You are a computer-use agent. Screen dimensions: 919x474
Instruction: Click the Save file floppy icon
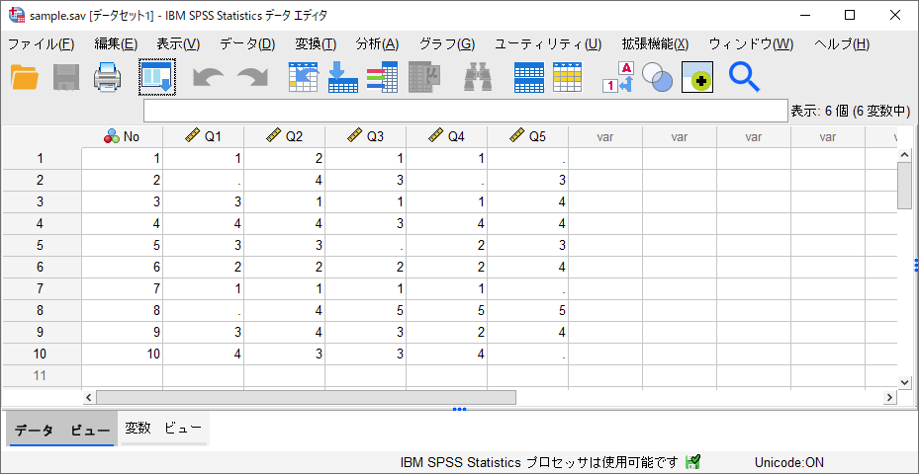pyautogui.click(x=66, y=77)
